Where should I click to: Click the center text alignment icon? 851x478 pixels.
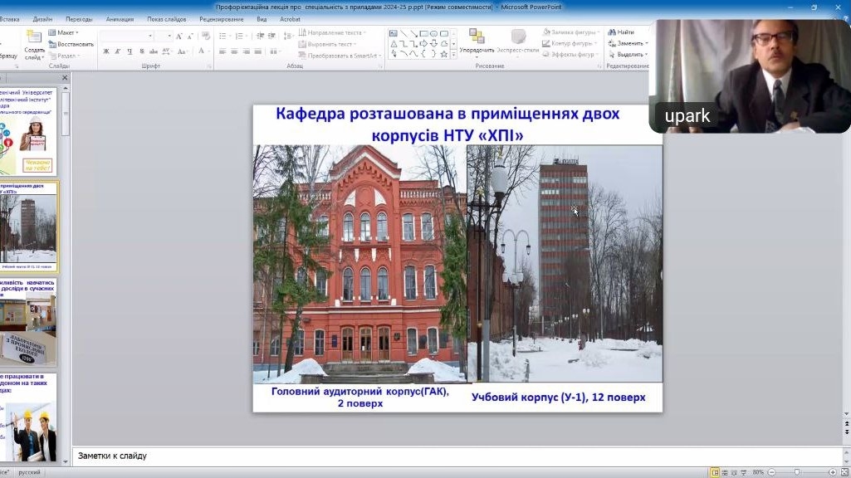235,51
